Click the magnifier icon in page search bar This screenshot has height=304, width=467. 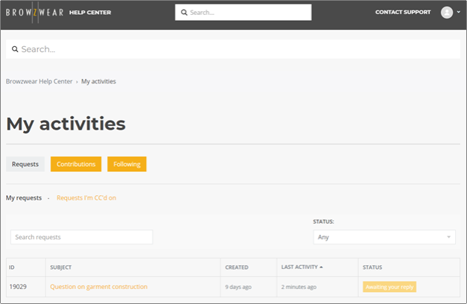tap(15, 49)
